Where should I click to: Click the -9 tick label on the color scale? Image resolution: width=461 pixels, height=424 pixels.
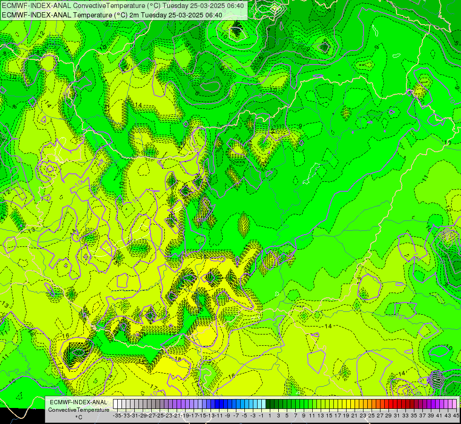coord(227,416)
